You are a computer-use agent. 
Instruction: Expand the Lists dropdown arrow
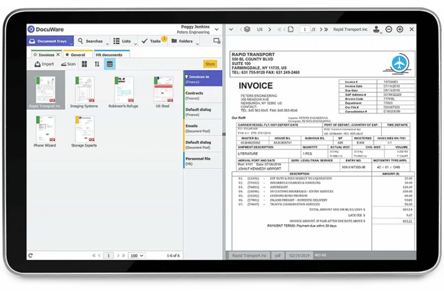coord(135,43)
